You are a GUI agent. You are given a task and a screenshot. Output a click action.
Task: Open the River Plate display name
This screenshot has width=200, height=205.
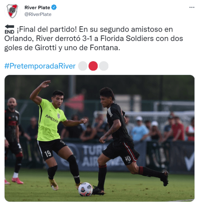37,7
